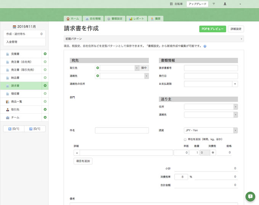259x205 pixels.
Task: Click the 件名 input field
Action: (122, 130)
